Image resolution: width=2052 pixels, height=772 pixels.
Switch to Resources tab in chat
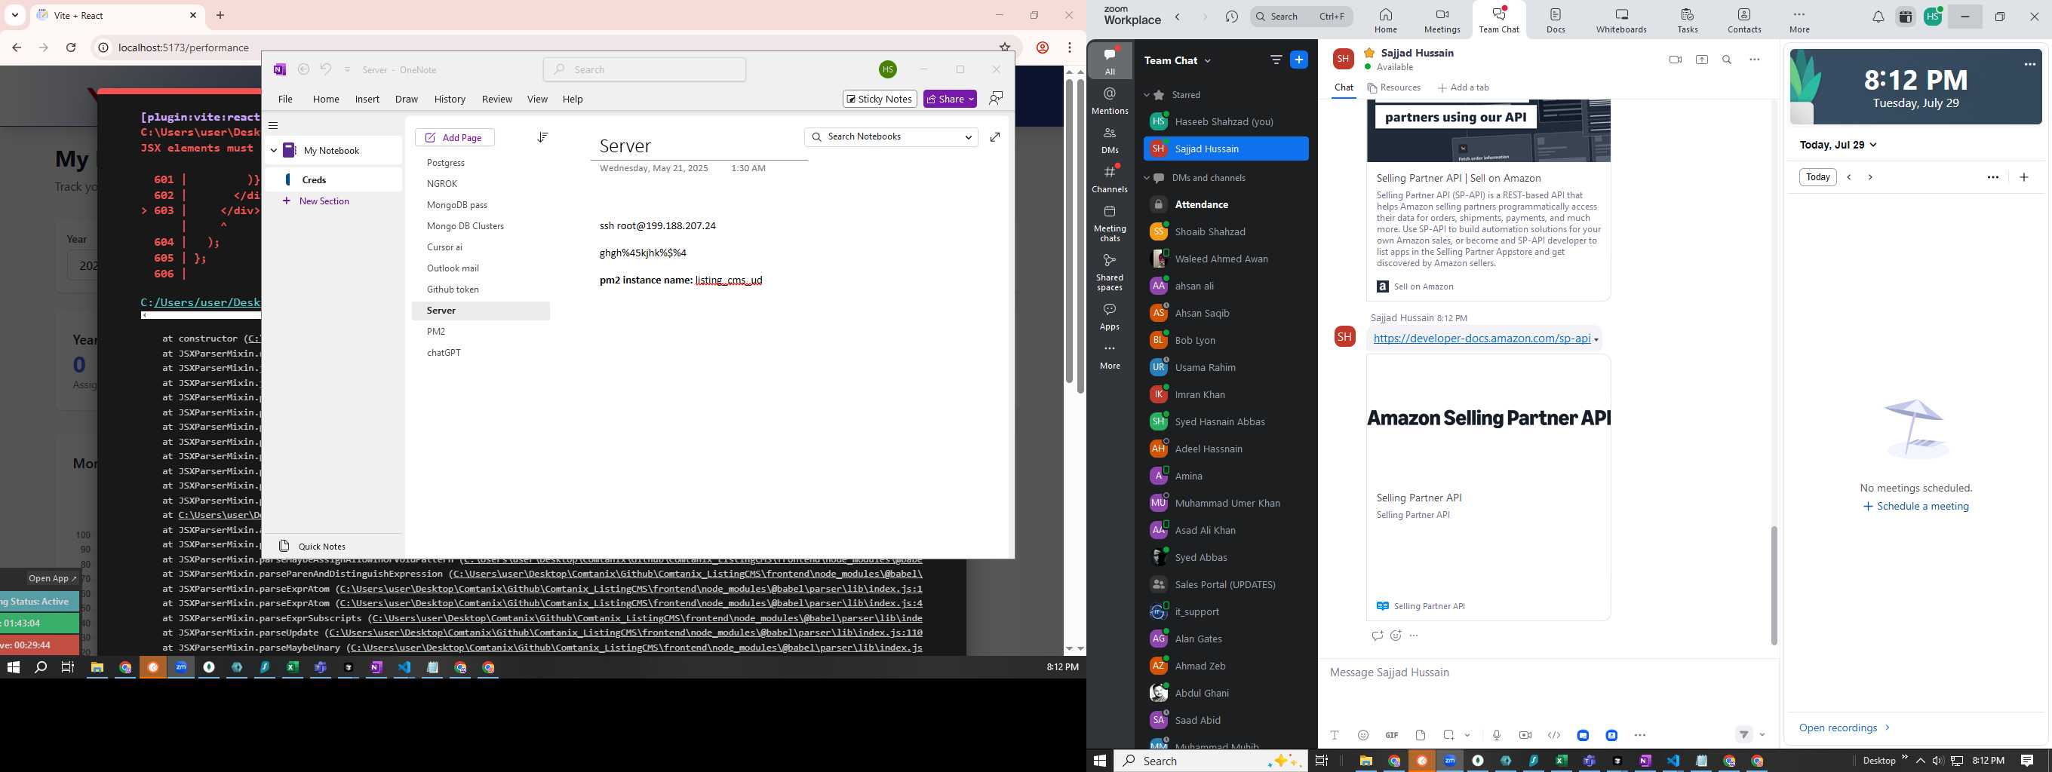(x=1393, y=87)
